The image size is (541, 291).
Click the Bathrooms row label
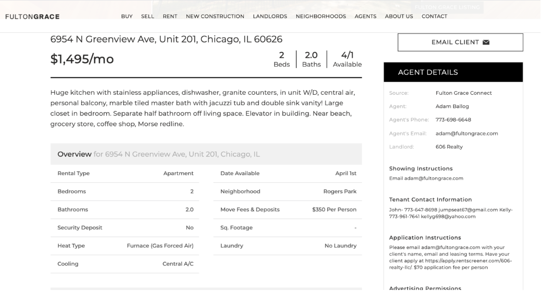(72, 210)
